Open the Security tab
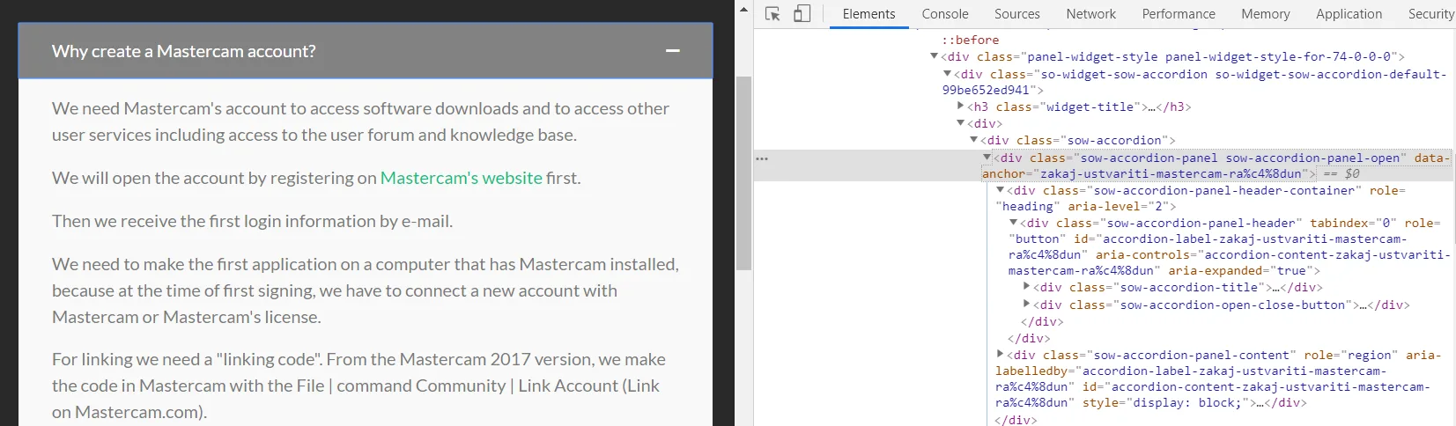1456x426 pixels. (1430, 14)
